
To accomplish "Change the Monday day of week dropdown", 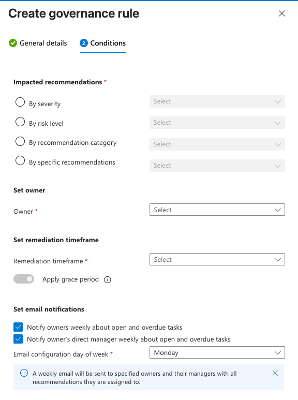I will tap(217, 352).
